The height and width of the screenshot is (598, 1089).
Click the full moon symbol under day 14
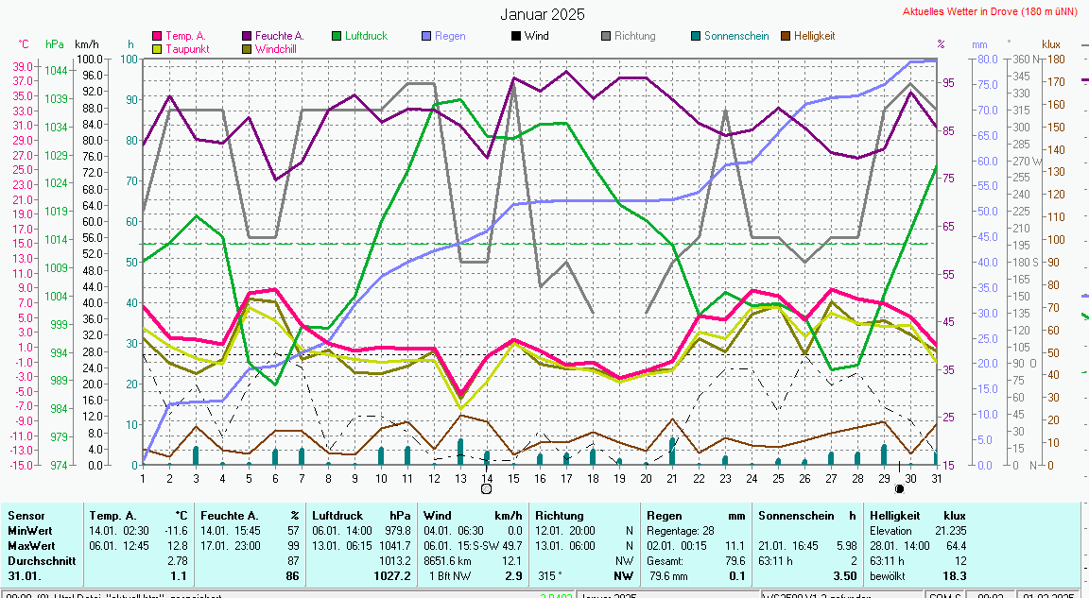click(487, 488)
